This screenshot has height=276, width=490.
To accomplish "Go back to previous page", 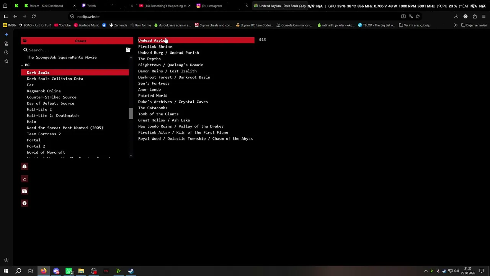I will pos(15,16).
